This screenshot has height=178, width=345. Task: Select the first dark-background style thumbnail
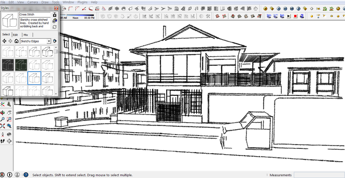tap(8, 65)
